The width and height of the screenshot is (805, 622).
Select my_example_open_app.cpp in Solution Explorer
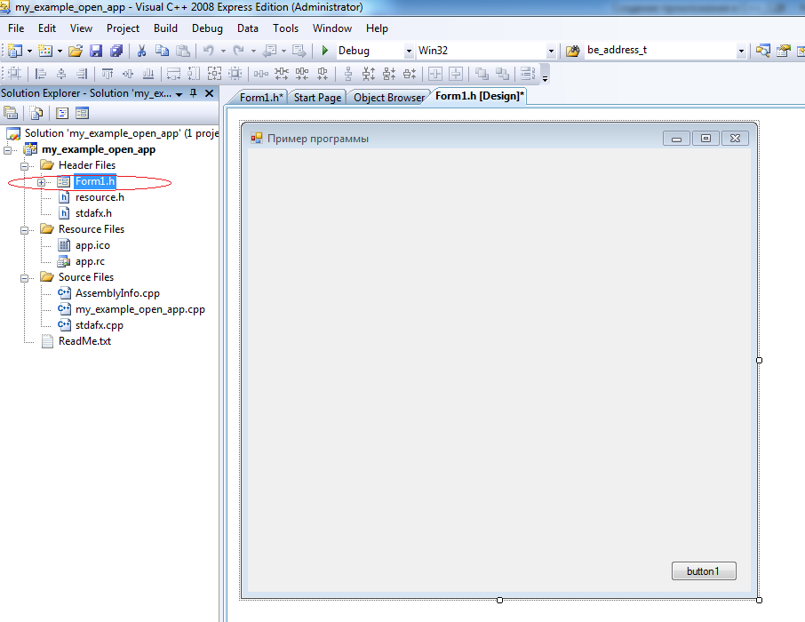tap(139, 309)
